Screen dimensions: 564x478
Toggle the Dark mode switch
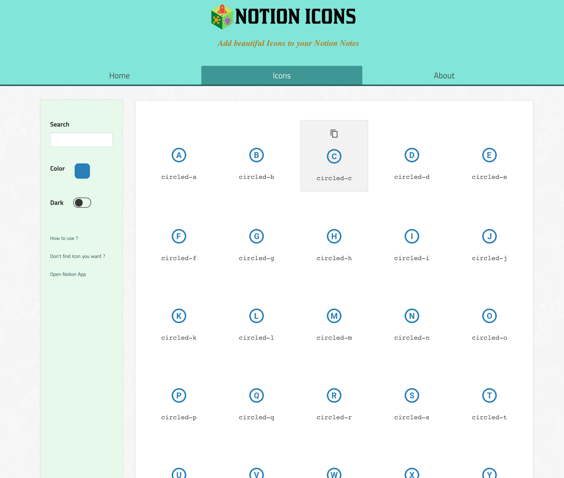point(82,203)
